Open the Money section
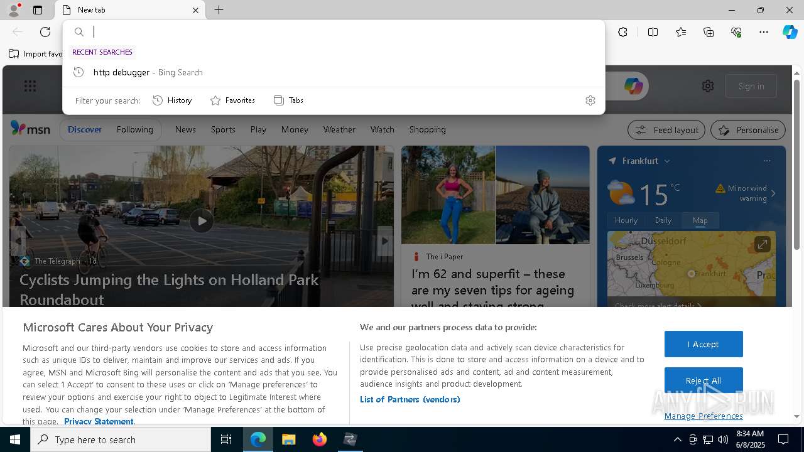Screen dimensions: 804x452 [x=295, y=129]
